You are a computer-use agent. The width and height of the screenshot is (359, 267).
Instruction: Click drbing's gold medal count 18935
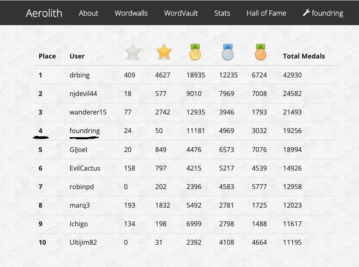click(x=196, y=75)
